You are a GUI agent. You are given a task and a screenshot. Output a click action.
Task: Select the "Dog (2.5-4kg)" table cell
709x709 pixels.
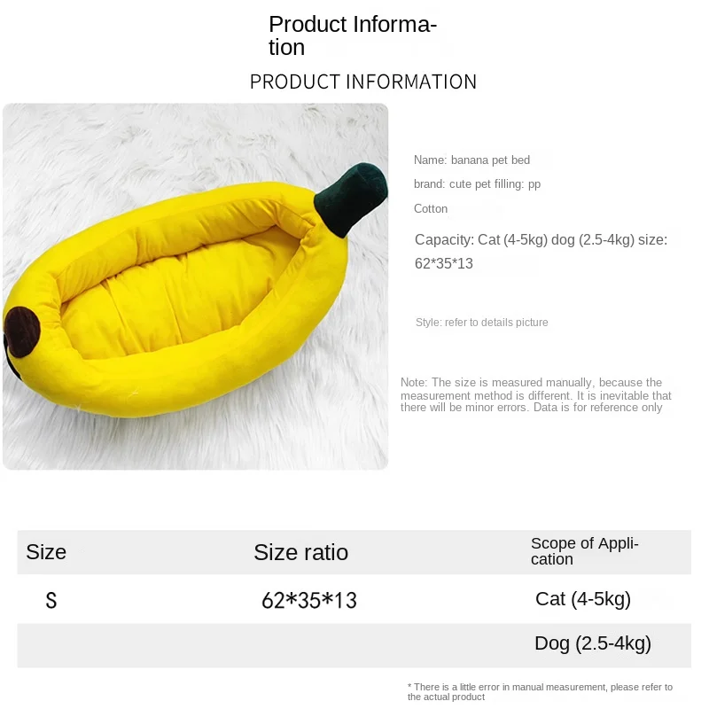point(592,643)
